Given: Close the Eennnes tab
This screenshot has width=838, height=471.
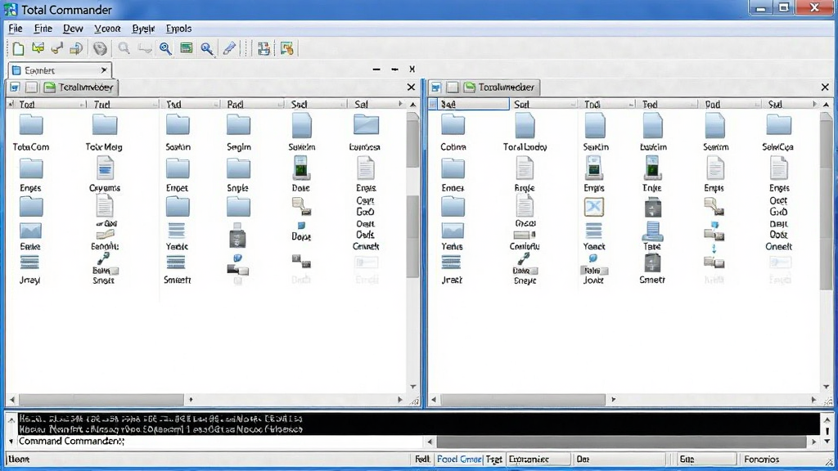Looking at the screenshot, I should pos(104,70).
